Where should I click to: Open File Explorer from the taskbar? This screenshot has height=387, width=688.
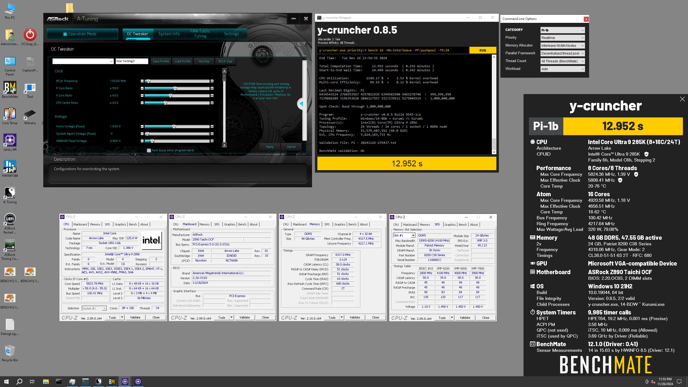(x=46, y=381)
